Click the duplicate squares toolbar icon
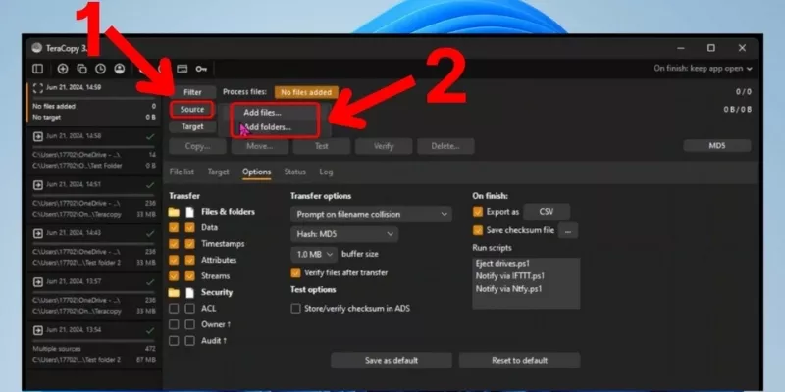The width and height of the screenshot is (785, 392). (81, 69)
